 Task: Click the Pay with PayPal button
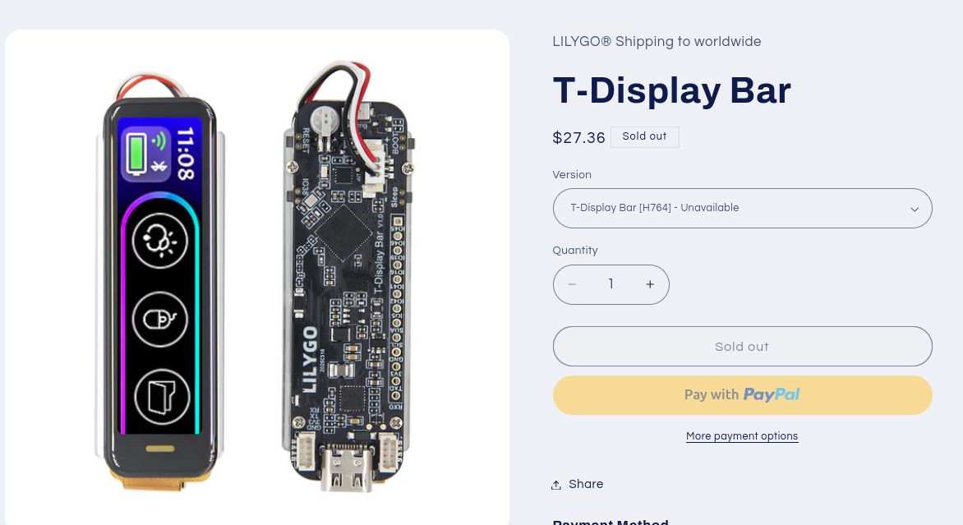click(x=743, y=395)
